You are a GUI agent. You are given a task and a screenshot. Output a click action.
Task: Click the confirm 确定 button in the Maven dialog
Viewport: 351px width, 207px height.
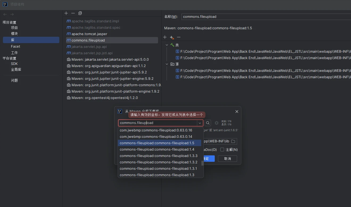pyautogui.click(x=209, y=159)
